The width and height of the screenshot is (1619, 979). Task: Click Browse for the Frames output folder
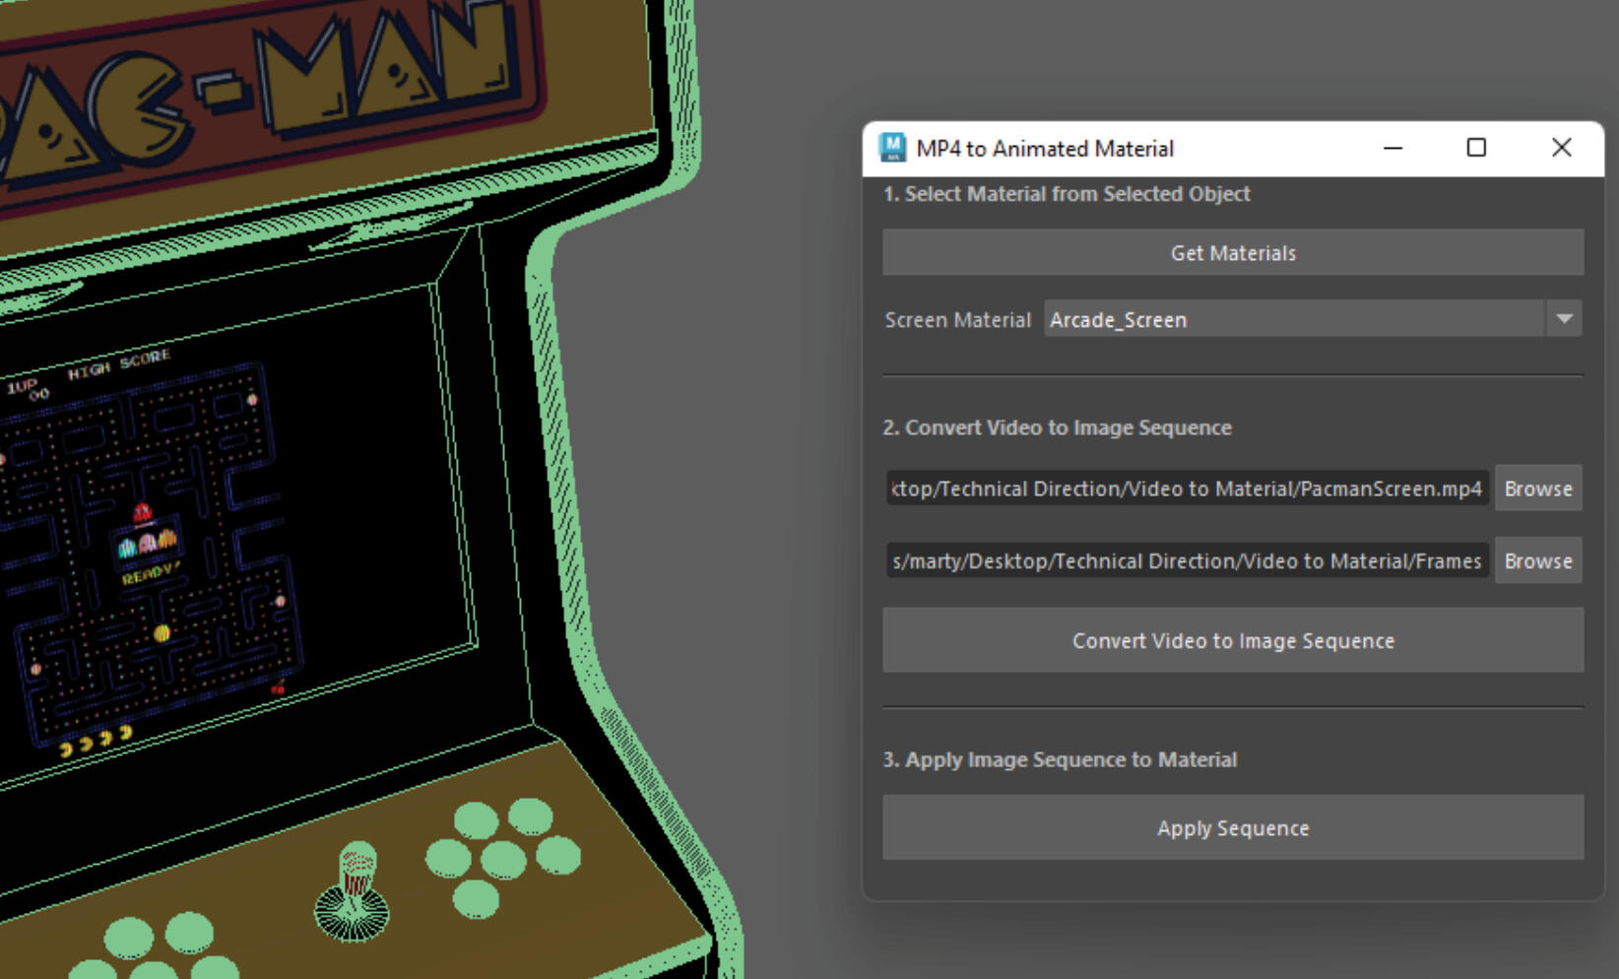click(x=1538, y=560)
